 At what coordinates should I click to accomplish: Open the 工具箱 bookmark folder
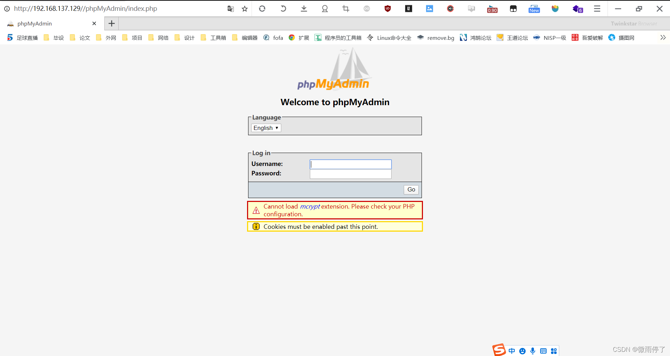[x=214, y=38]
